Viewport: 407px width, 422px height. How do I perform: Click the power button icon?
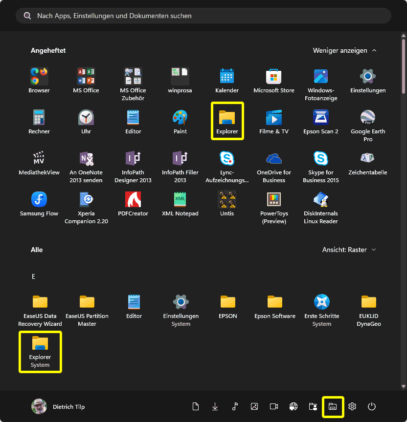pyautogui.click(x=372, y=406)
